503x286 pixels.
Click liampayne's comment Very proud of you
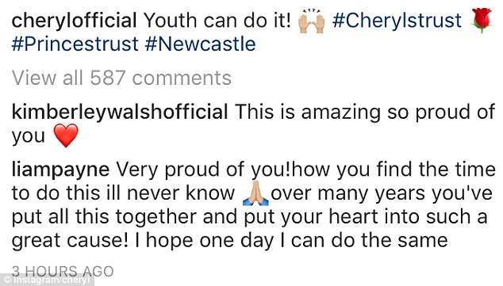pos(203,170)
